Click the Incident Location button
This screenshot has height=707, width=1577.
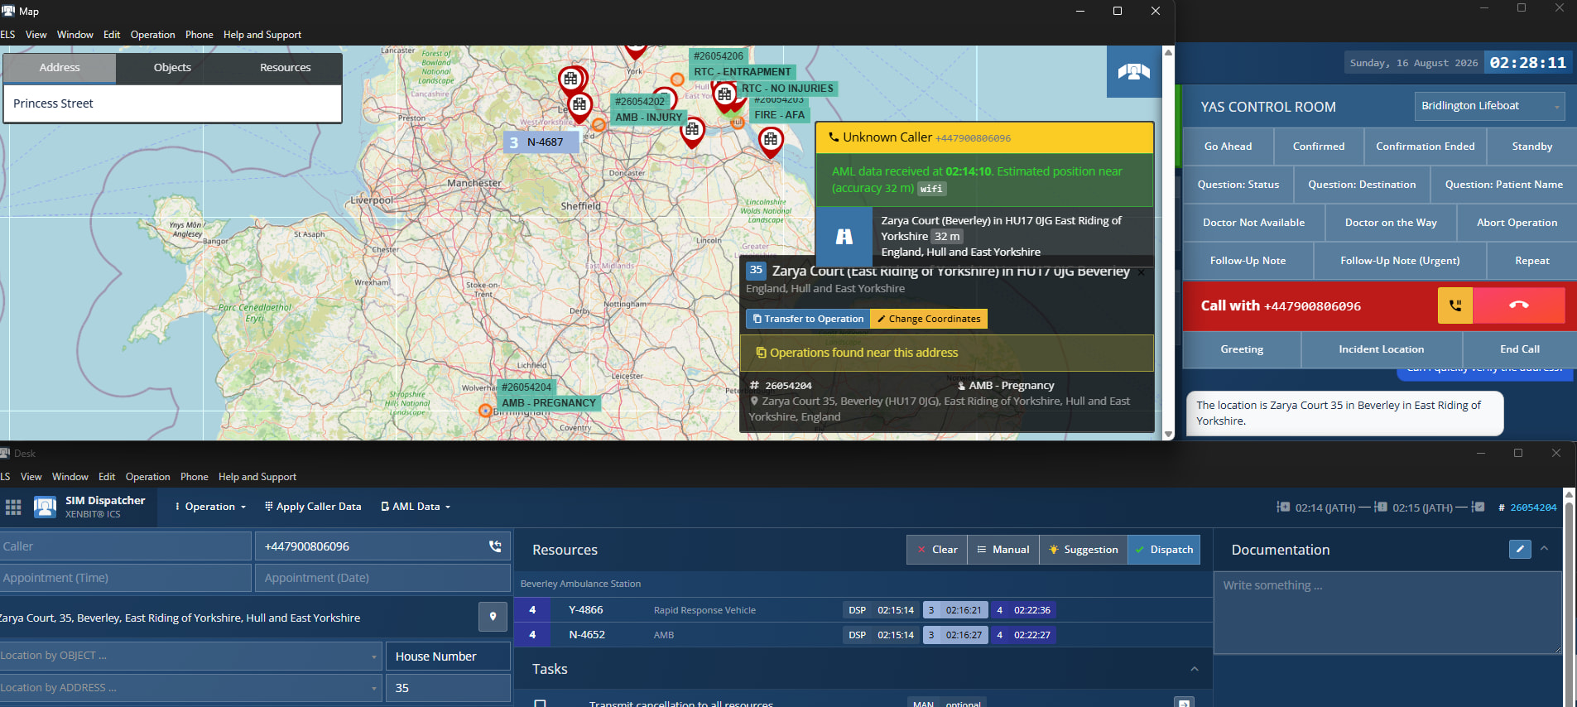(x=1381, y=349)
